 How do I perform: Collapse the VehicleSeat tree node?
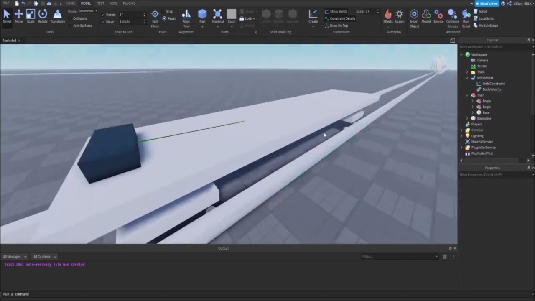467,78
